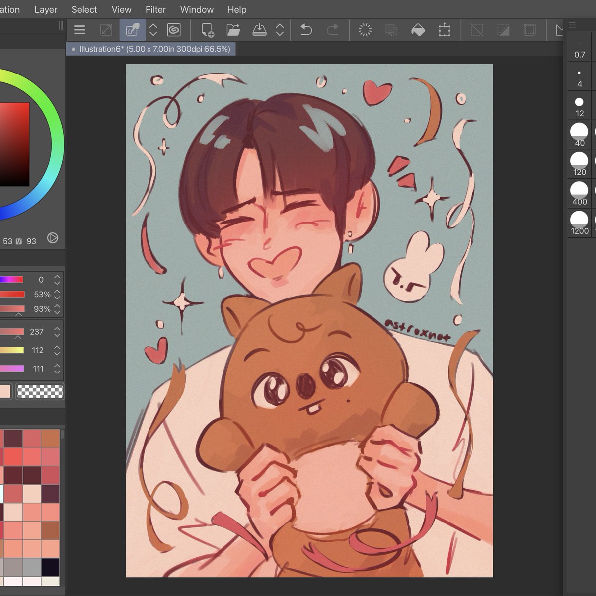
Task: Adjust the value slider showing 93%
Action: [x=11, y=309]
